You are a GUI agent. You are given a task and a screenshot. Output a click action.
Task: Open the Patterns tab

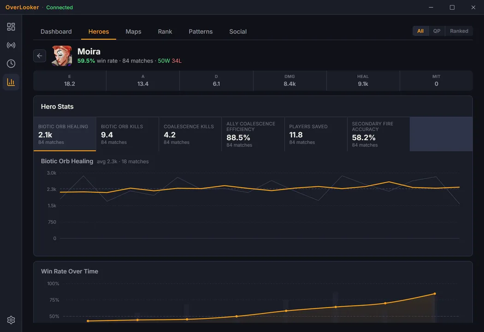pyautogui.click(x=201, y=31)
